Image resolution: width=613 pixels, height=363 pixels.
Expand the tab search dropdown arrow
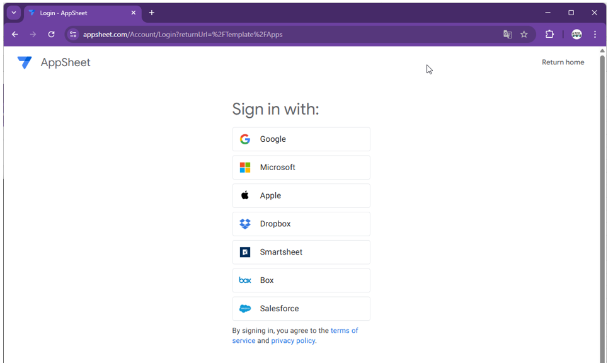coord(13,13)
